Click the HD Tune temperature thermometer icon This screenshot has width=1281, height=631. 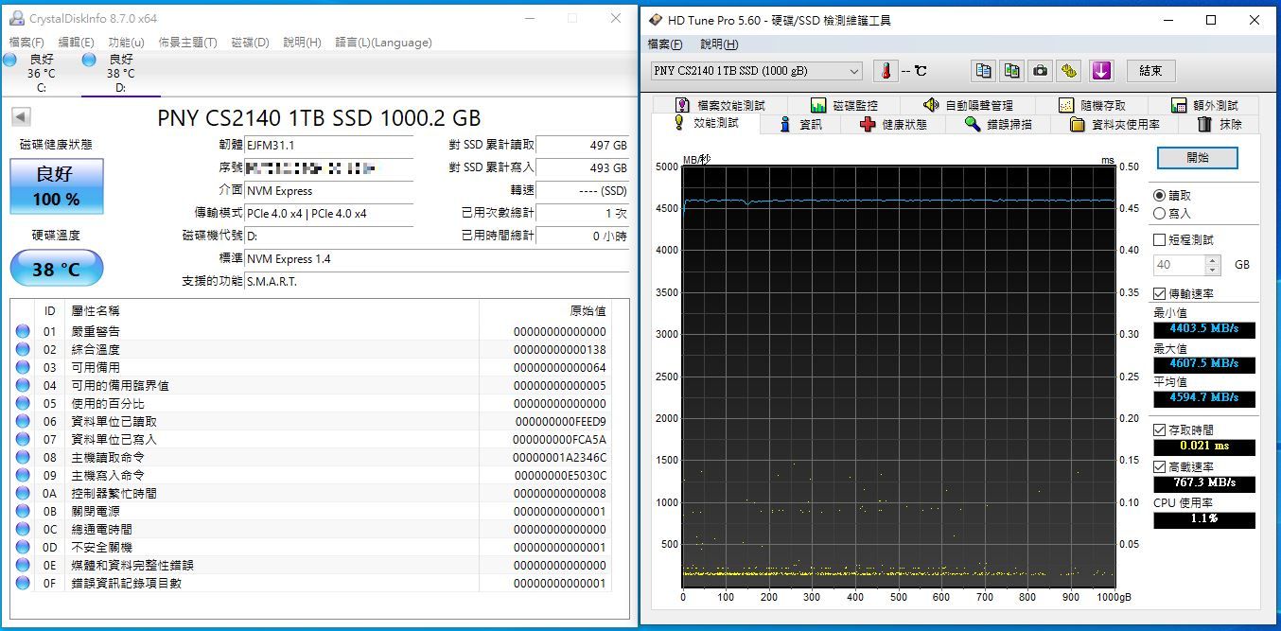point(886,71)
